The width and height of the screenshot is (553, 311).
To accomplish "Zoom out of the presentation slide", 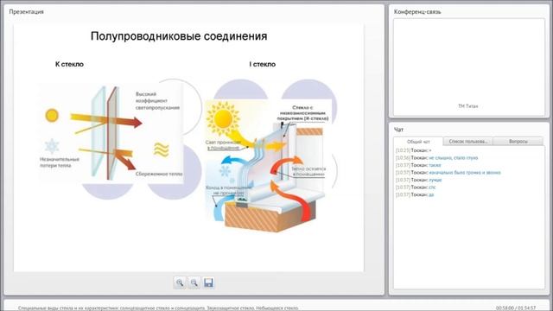I will pyautogui.click(x=194, y=282).
